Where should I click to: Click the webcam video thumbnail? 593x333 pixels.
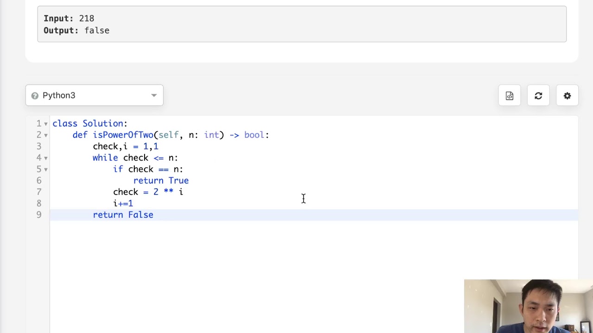tap(528, 306)
